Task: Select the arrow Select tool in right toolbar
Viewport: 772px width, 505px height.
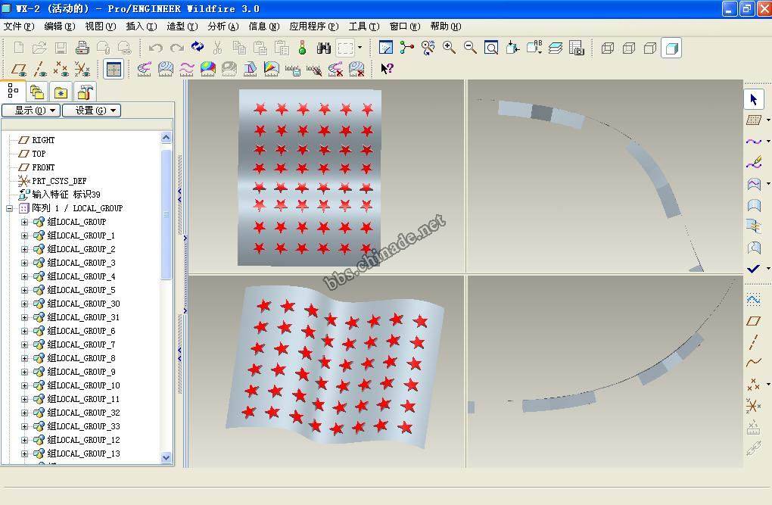Action: tap(753, 99)
